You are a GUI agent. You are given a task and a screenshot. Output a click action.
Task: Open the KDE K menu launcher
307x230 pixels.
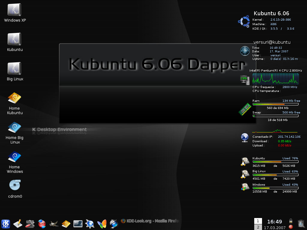[6, 224]
